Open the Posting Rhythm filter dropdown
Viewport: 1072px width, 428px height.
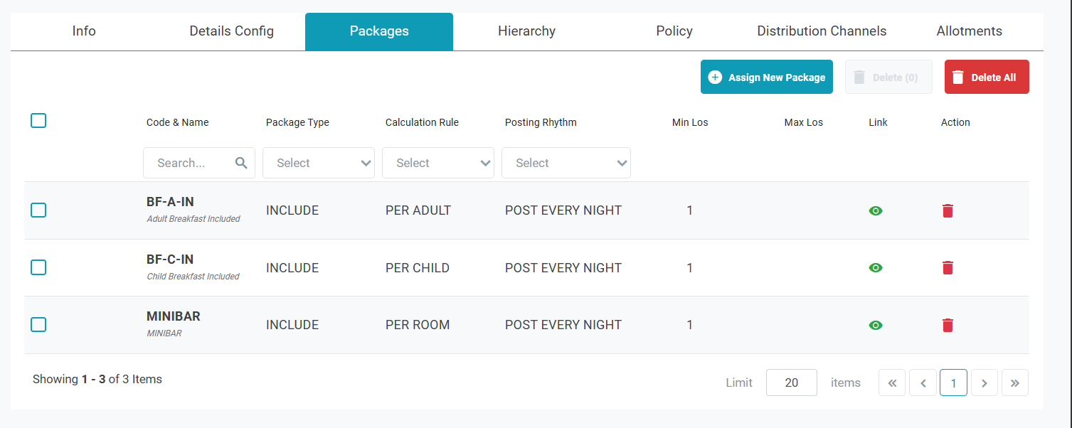tap(566, 163)
